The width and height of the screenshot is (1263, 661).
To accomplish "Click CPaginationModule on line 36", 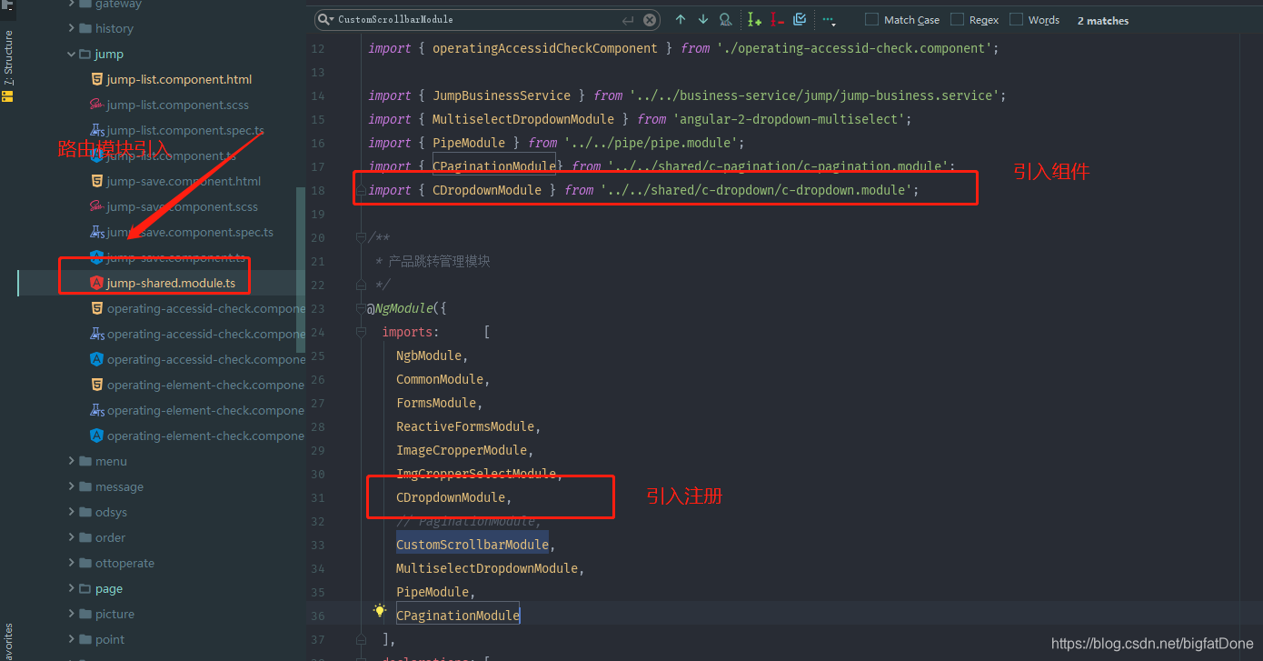I will click(458, 616).
